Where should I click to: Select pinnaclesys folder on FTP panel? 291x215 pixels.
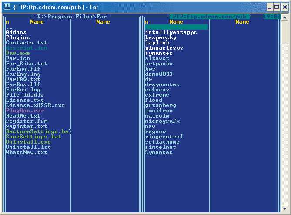click(x=164, y=48)
